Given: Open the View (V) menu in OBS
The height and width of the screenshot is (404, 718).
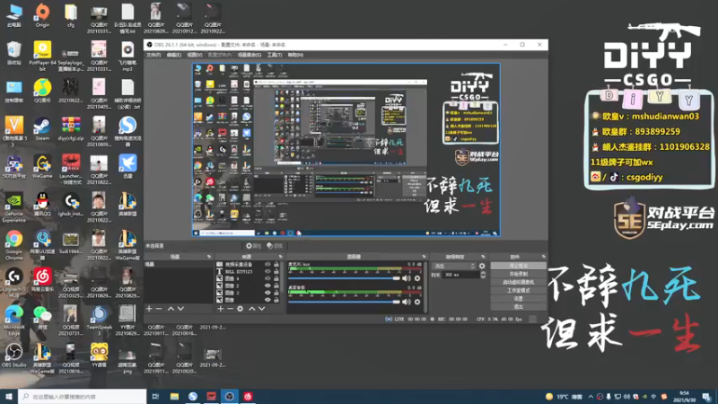Looking at the screenshot, I should pos(194,55).
